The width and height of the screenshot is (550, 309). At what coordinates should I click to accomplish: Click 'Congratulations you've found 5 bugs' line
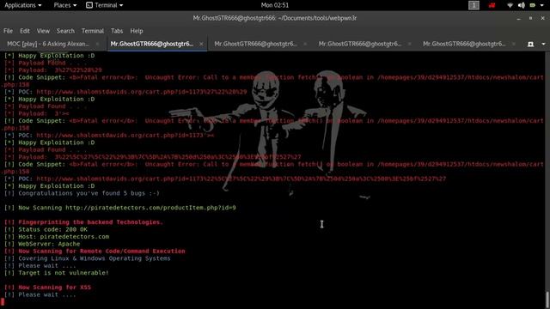(x=82, y=193)
